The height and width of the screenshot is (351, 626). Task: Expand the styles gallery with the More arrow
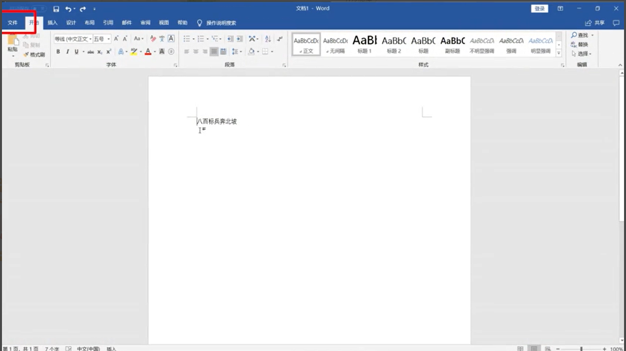click(559, 53)
